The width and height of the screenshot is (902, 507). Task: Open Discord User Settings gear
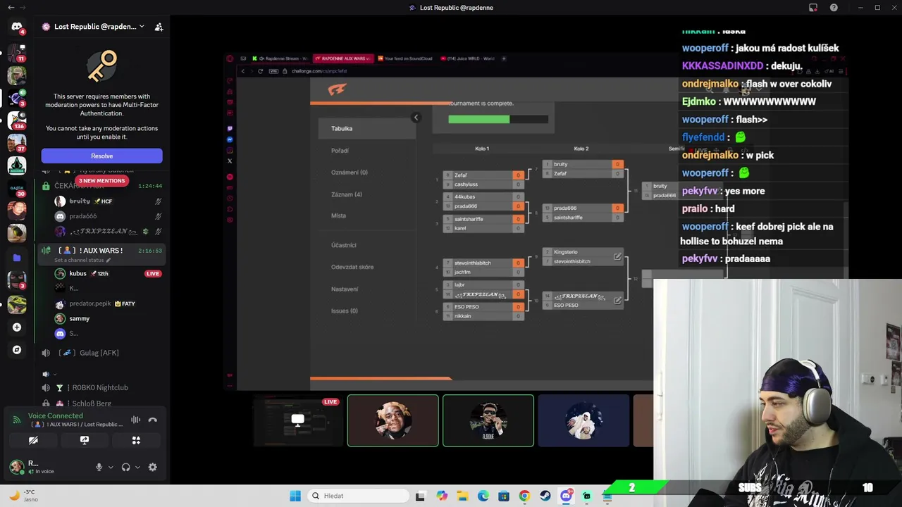(x=152, y=467)
